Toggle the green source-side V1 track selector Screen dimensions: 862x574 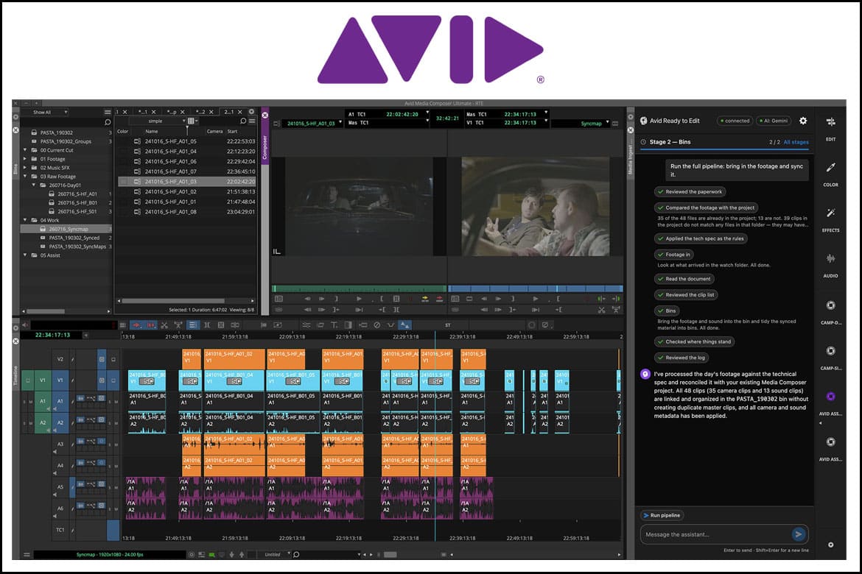coord(43,380)
